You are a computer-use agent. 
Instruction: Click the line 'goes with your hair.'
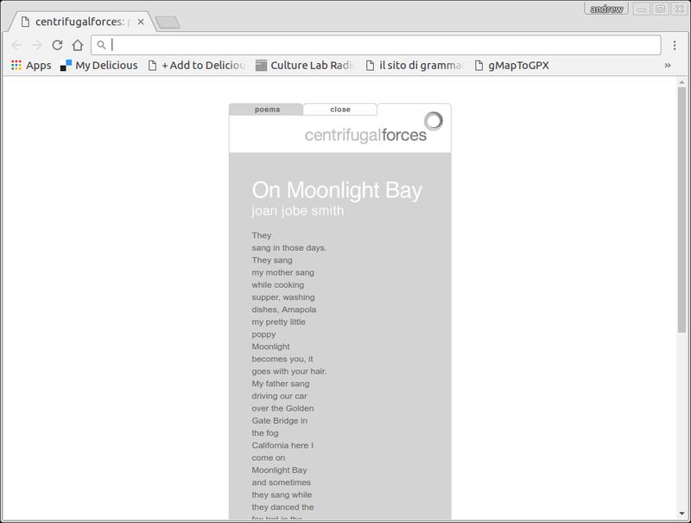(x=289, y=372)
